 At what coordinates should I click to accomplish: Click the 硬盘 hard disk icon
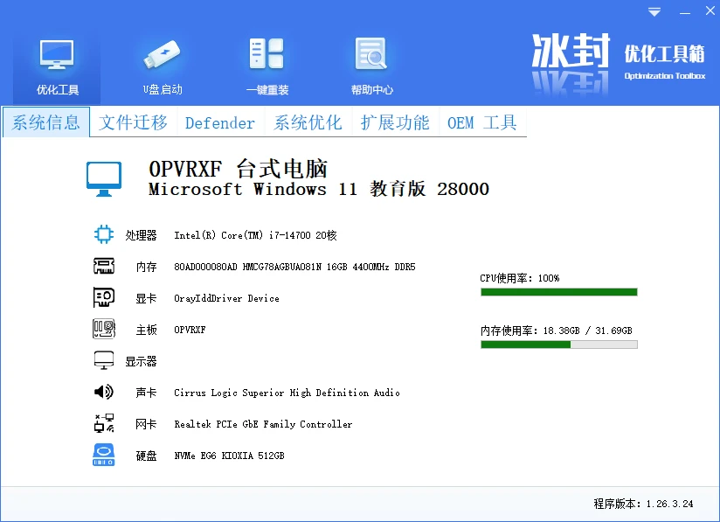click(x=104, y=455)
